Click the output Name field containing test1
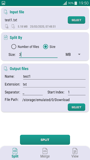Viewport: 90px width, 160px height. pyautogui.click(x=54, y=76)
